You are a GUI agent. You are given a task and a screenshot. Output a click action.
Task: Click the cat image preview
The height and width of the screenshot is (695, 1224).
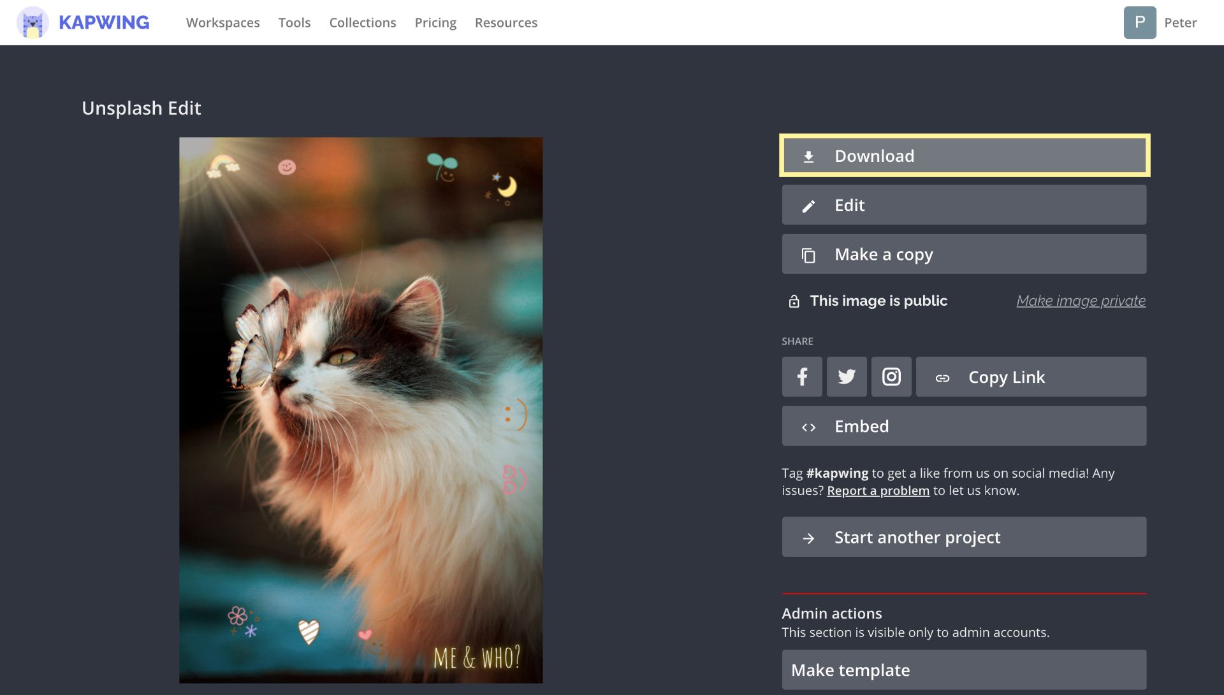361,410
